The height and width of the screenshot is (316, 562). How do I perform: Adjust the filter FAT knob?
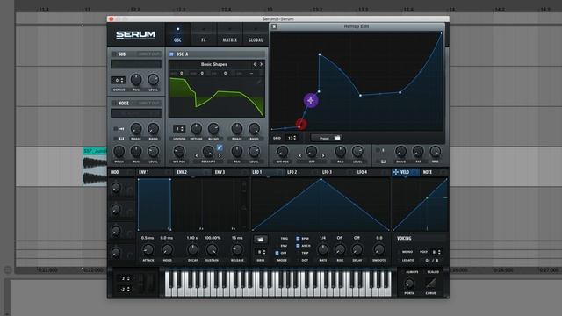[418, 152]
